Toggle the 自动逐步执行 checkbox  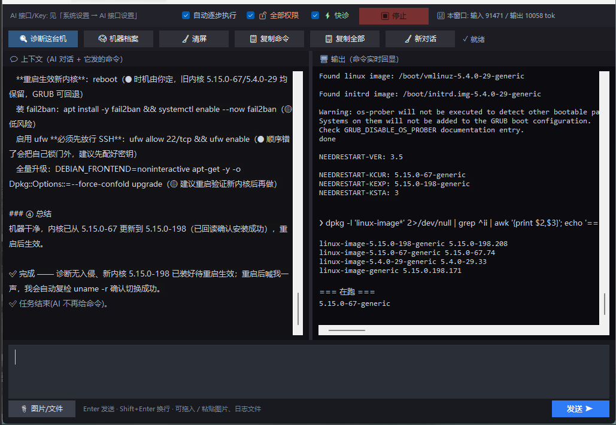[186, 16]
